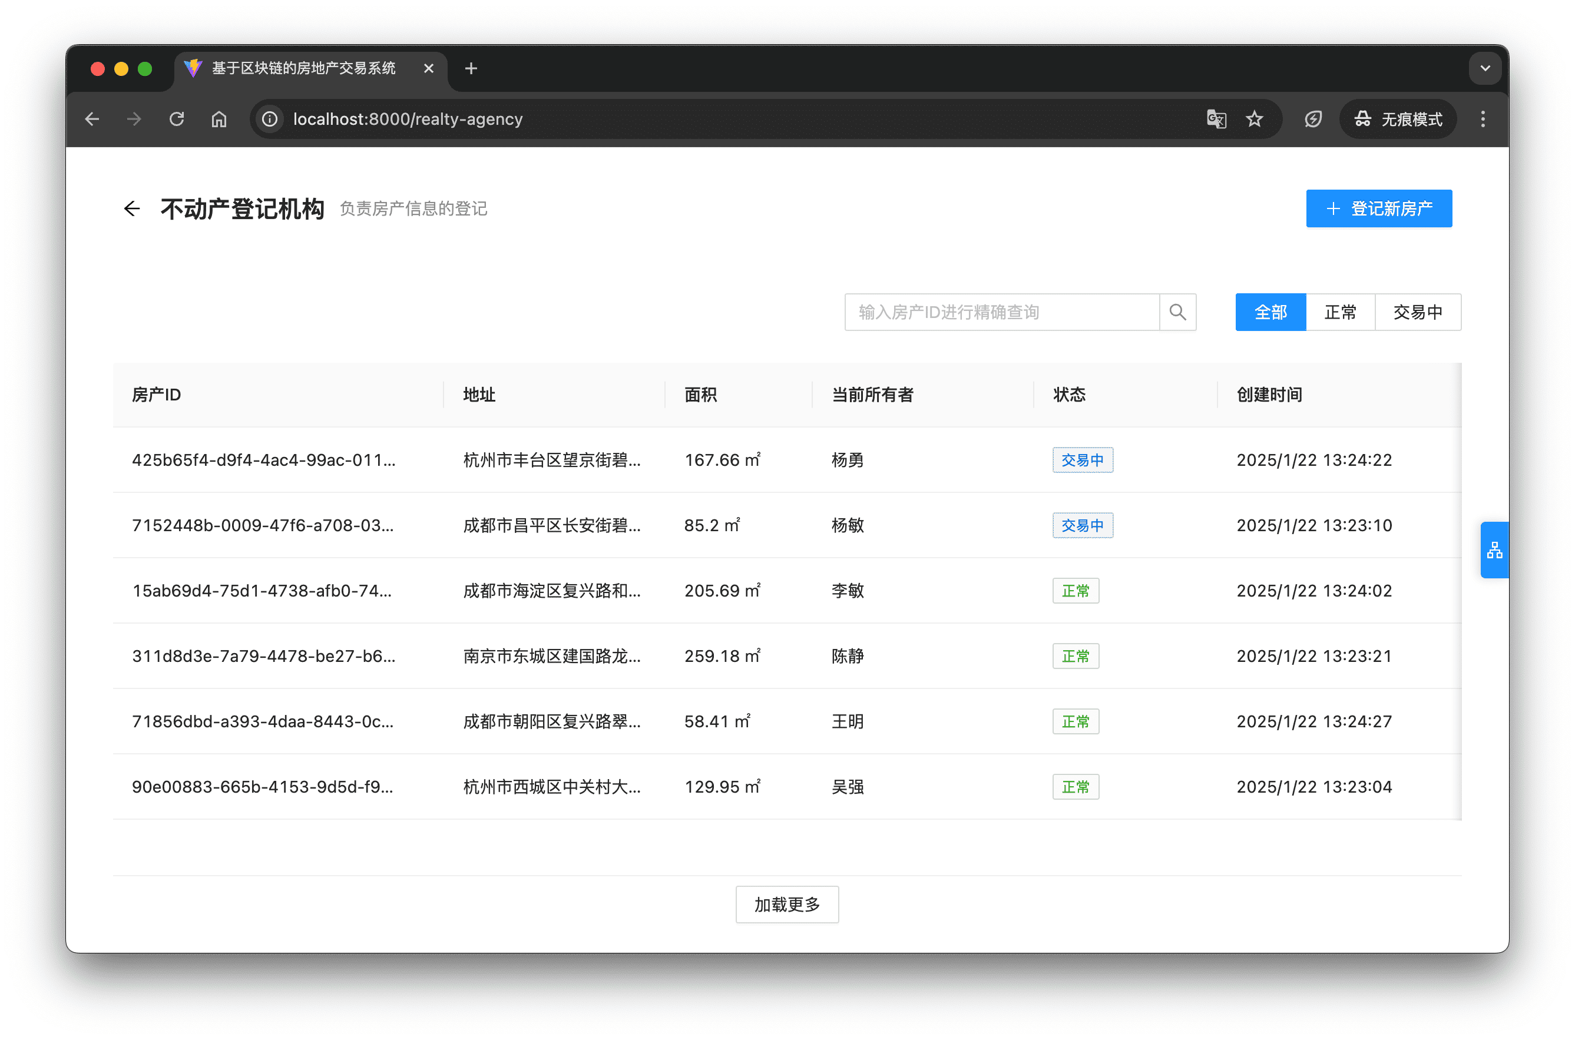The width and height of the screenshot is (1575, 1040).
Task: Select the 交易中 filter
Action: [x=1418, y=312]
